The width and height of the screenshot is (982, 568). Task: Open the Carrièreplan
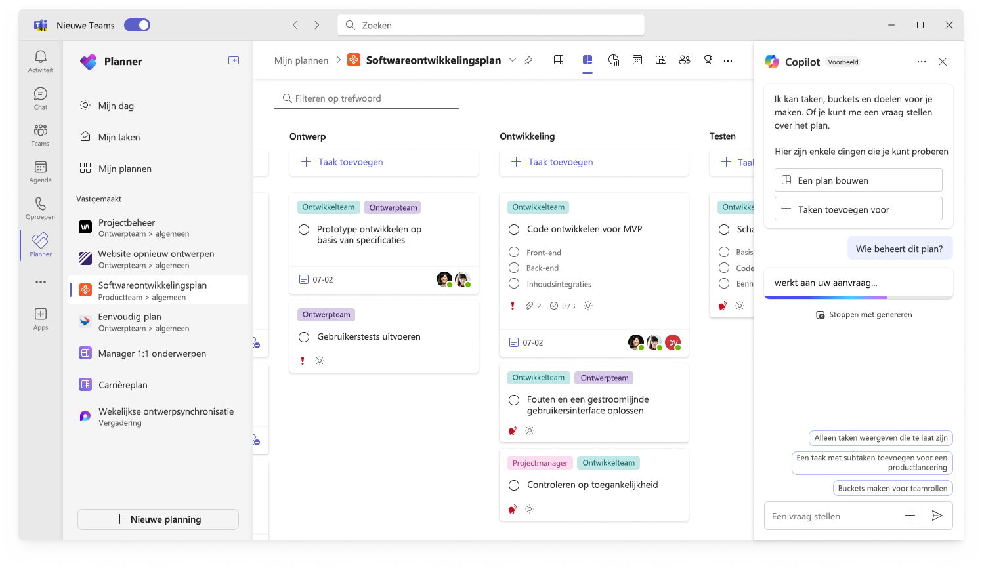(158, 385)
